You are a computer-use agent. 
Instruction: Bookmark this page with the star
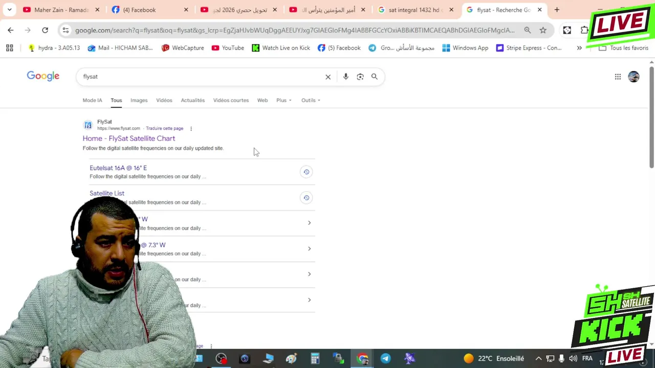coord(543,30)
